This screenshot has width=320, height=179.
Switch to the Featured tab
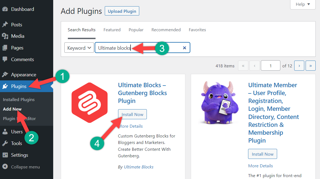click(x=112, y=30)
